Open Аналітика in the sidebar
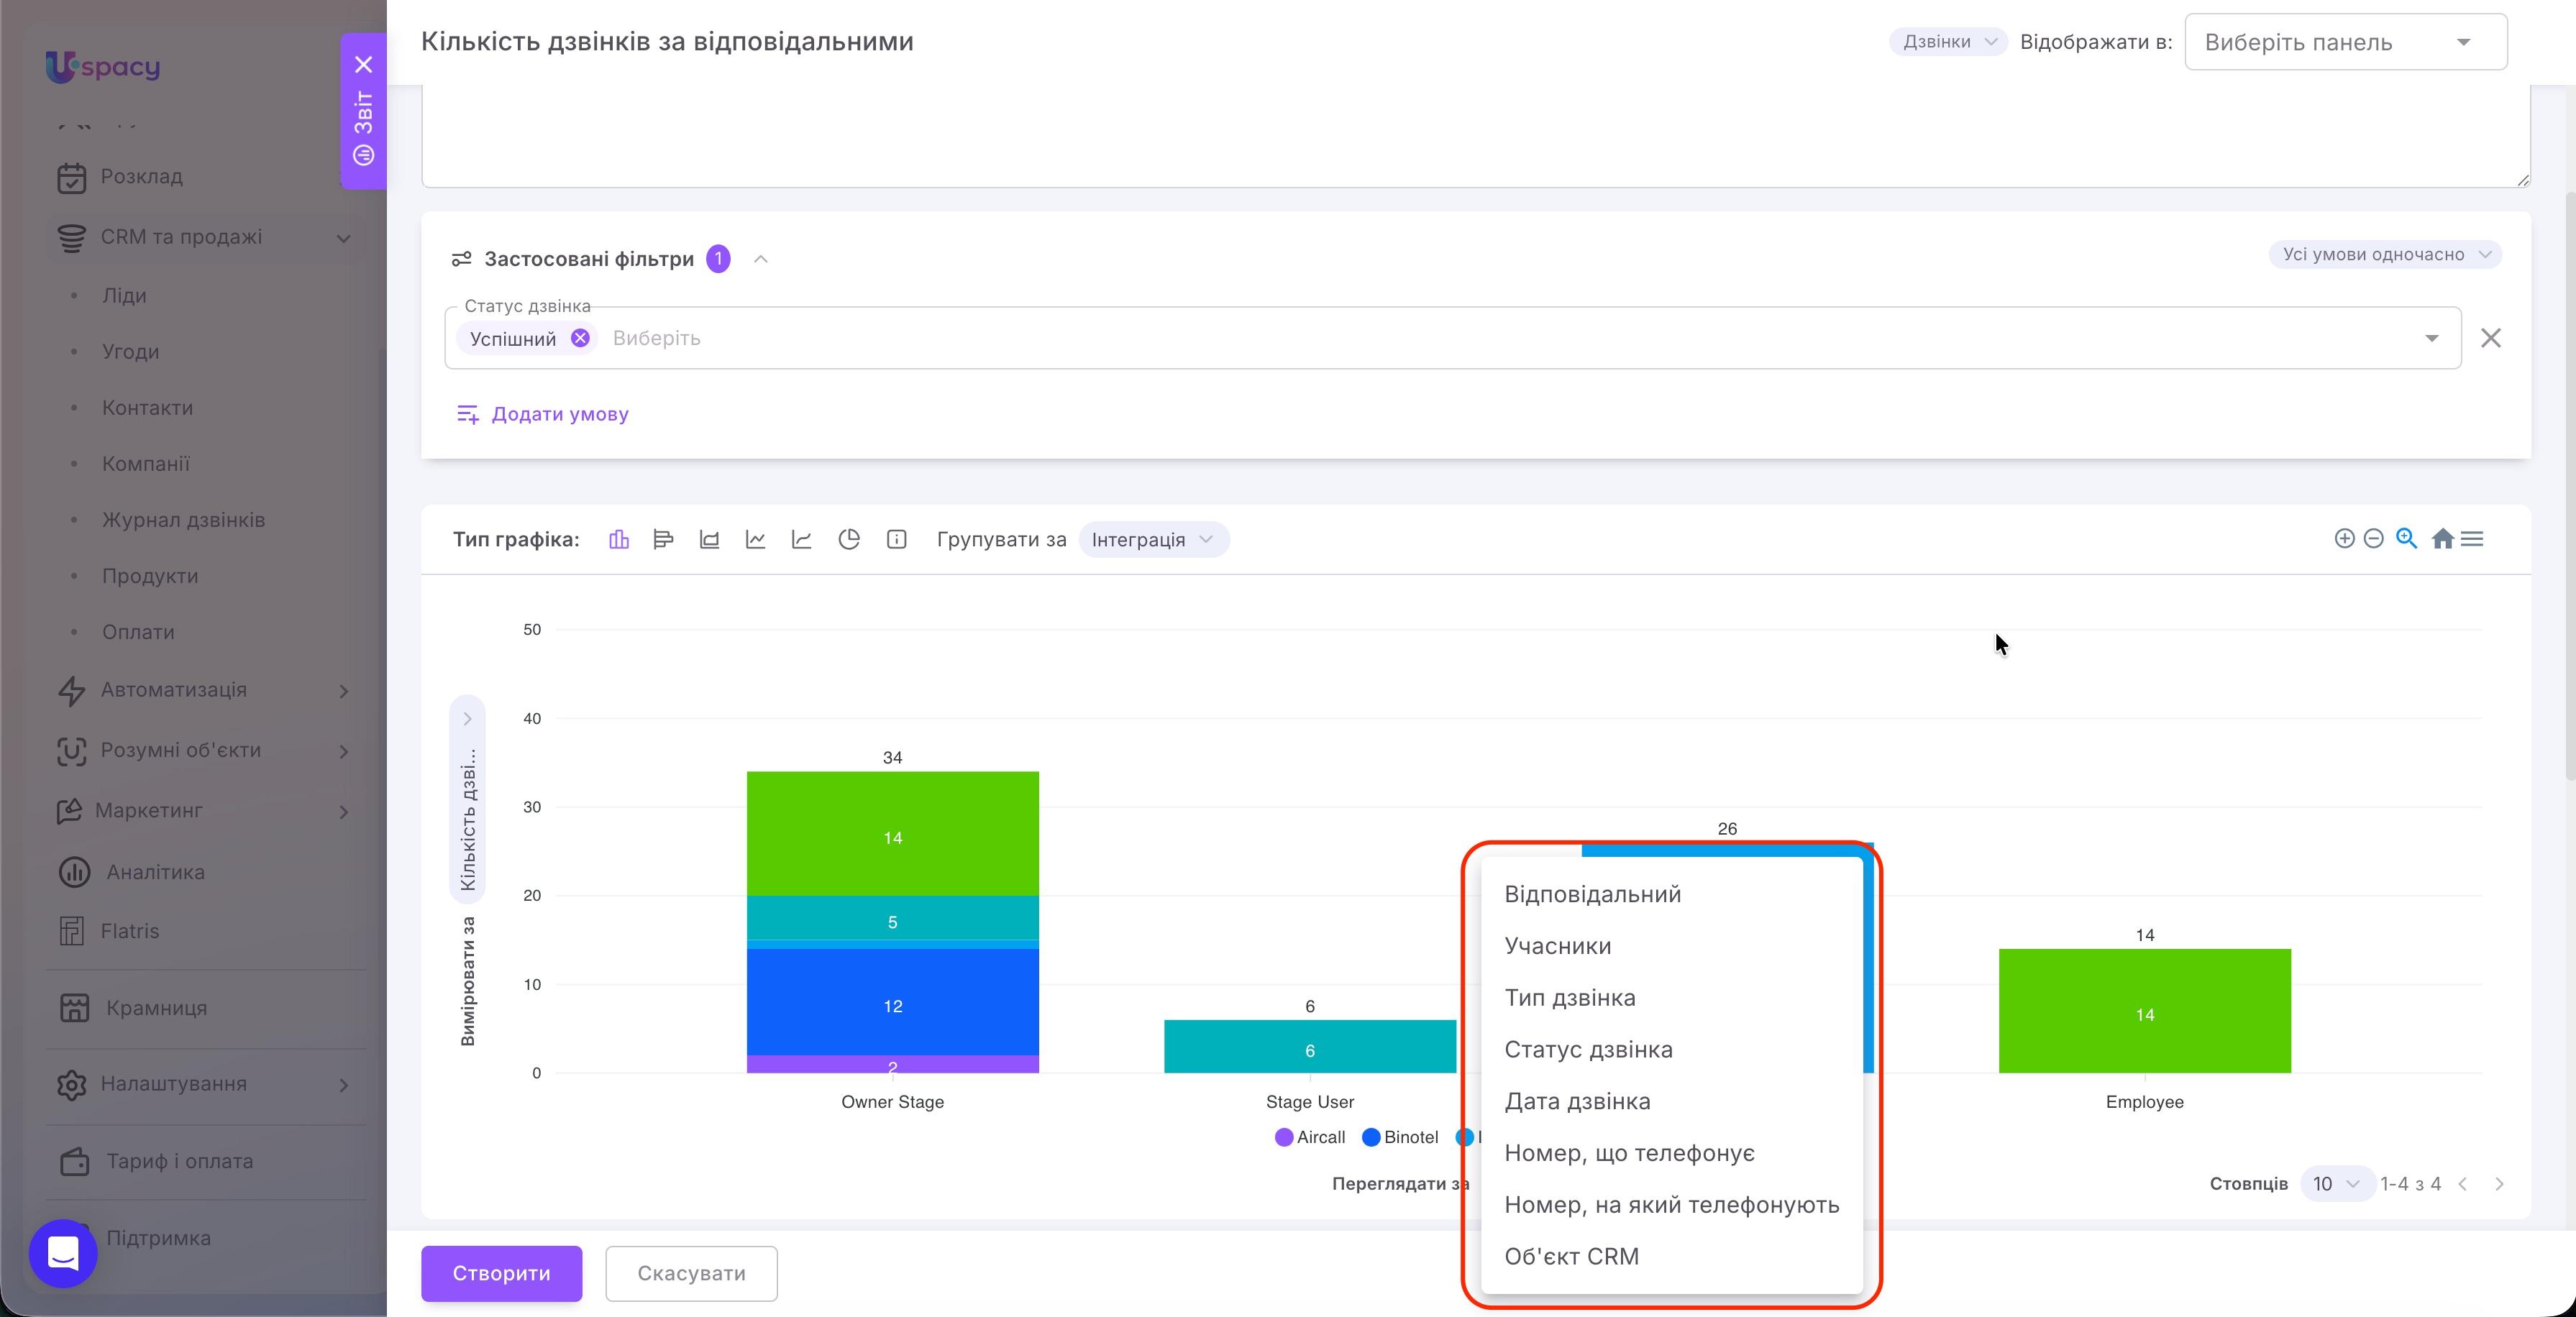 [x=156, y=872]
